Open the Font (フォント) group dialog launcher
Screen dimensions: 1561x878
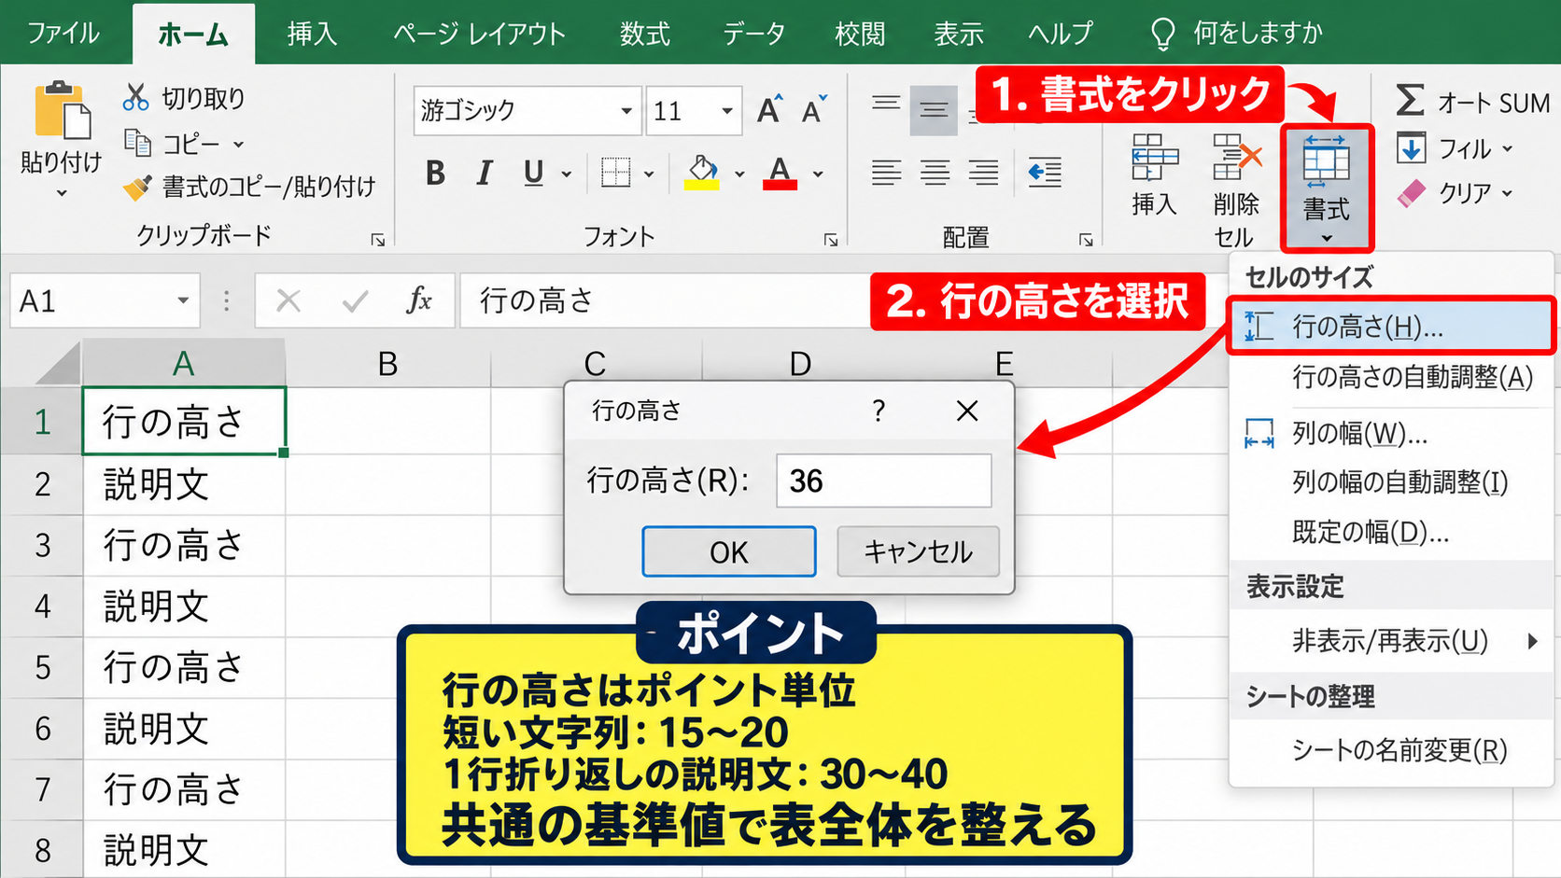(831, 240)
